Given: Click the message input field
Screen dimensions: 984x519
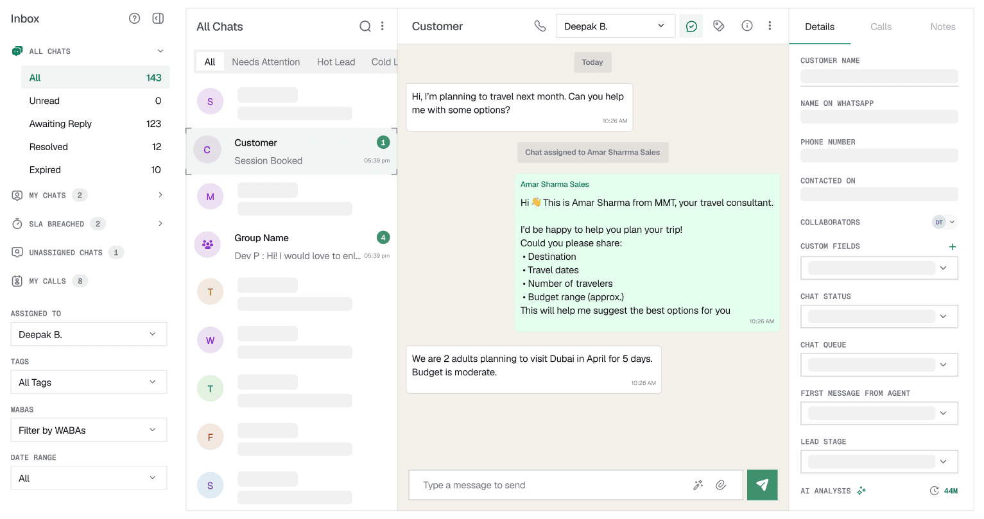Looking at the screenshot, I should (552, 485).
